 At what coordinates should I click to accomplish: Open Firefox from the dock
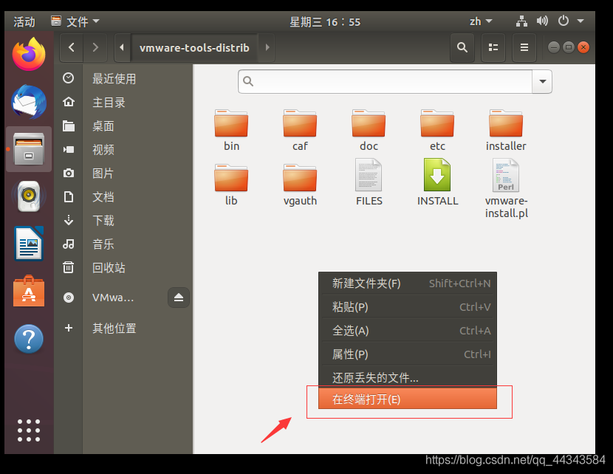click(x=29, y=55)
